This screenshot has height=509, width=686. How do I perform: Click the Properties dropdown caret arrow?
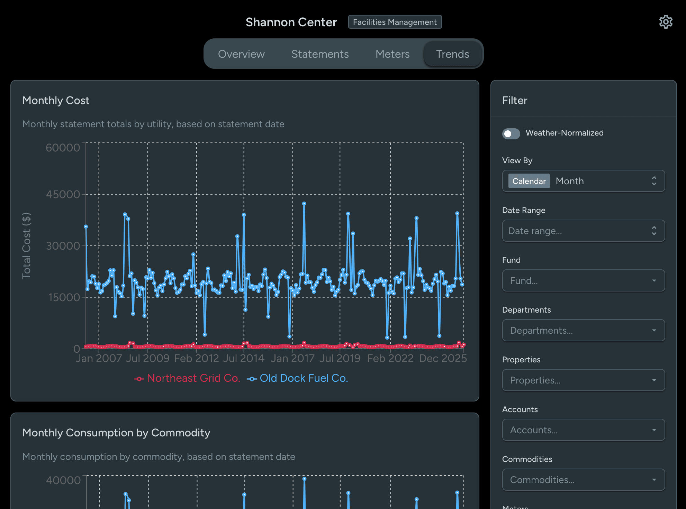point(654,380)
